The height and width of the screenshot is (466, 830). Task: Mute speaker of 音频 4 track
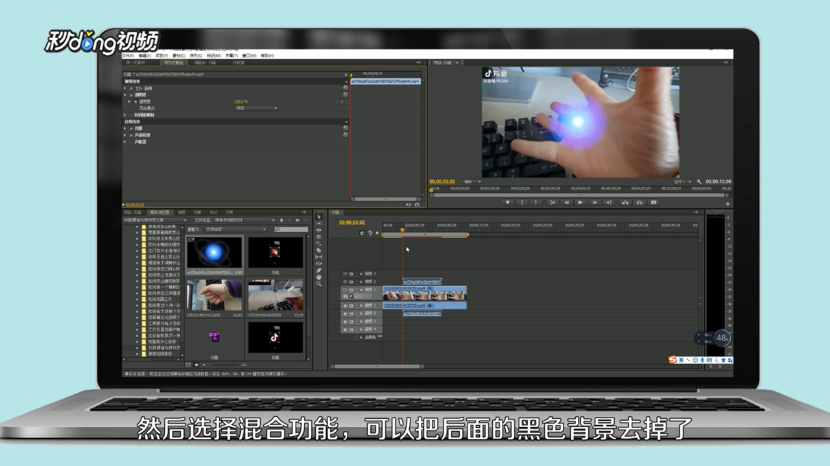345,329
